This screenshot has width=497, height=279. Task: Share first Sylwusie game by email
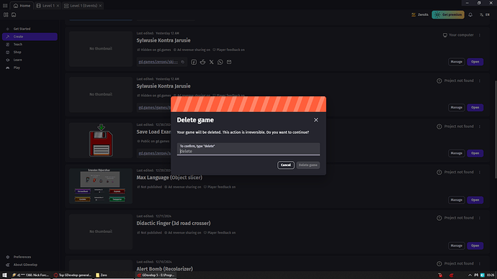click(229, 62)
